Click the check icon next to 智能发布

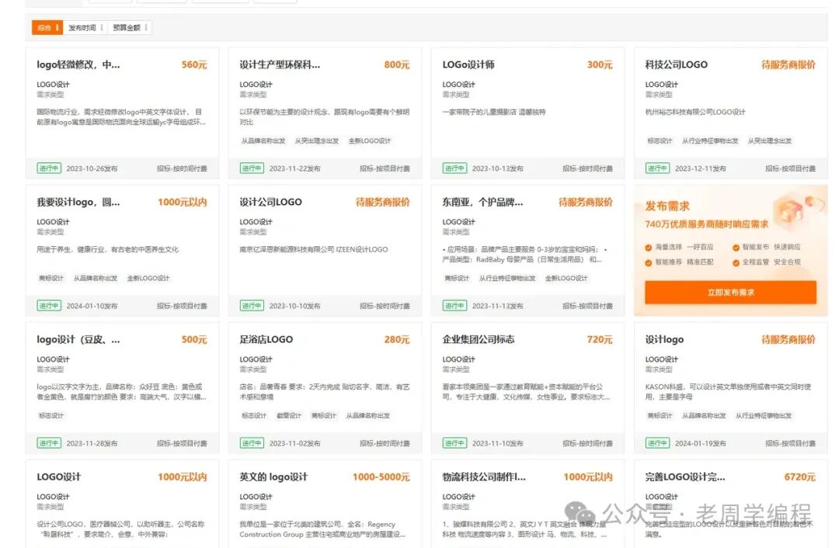(x=735, y=248)
